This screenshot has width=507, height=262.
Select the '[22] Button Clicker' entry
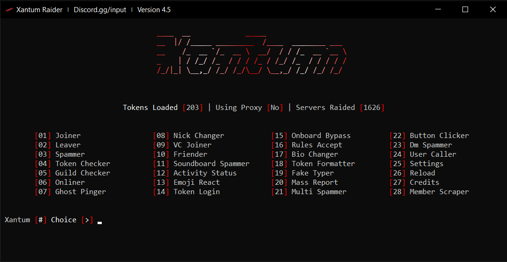[x=429, y=136]
